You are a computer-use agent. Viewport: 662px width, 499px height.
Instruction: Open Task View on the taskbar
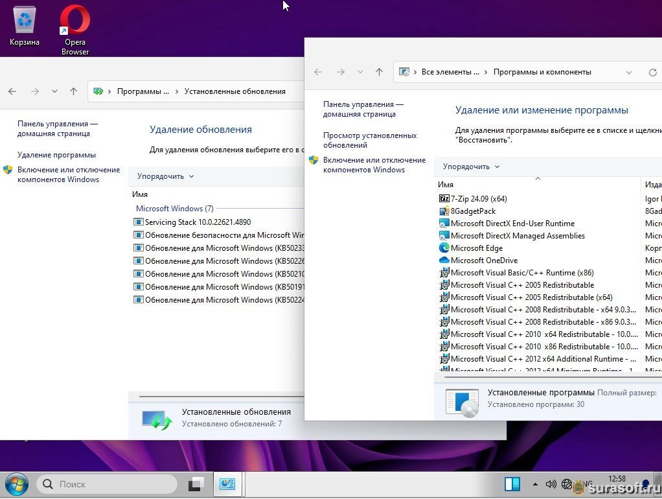[x=196, y=484]
